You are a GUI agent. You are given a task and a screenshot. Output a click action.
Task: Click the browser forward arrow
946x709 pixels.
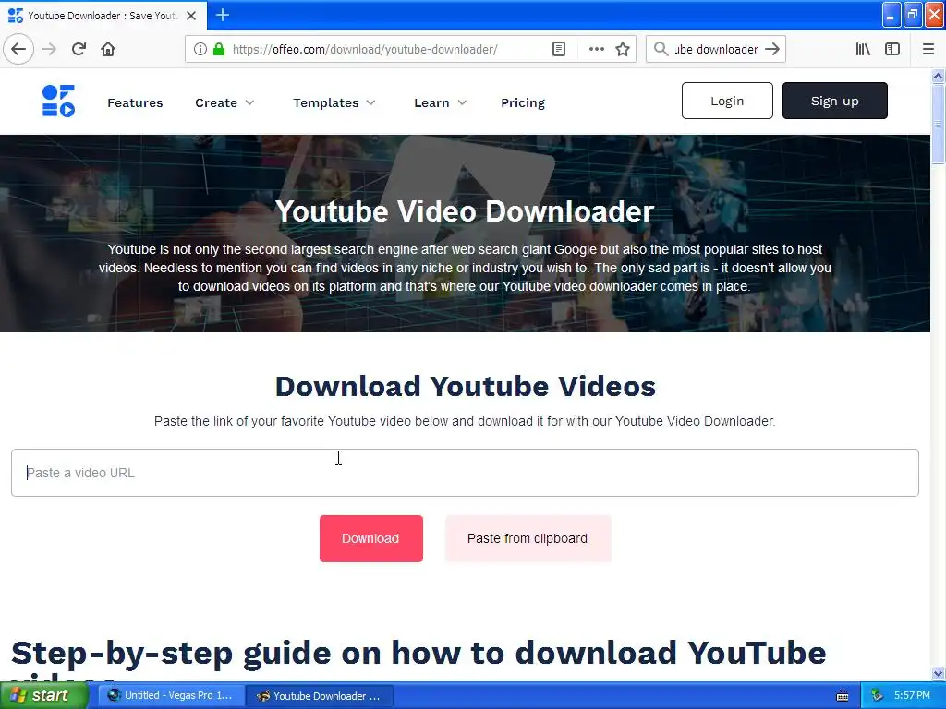[x=49, y=49]
